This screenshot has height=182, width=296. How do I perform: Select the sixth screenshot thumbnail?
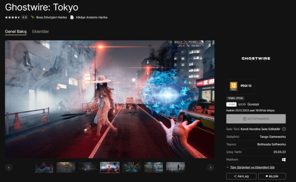click(154, 167)
